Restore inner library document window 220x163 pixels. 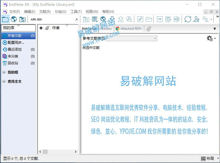[211, 12]
